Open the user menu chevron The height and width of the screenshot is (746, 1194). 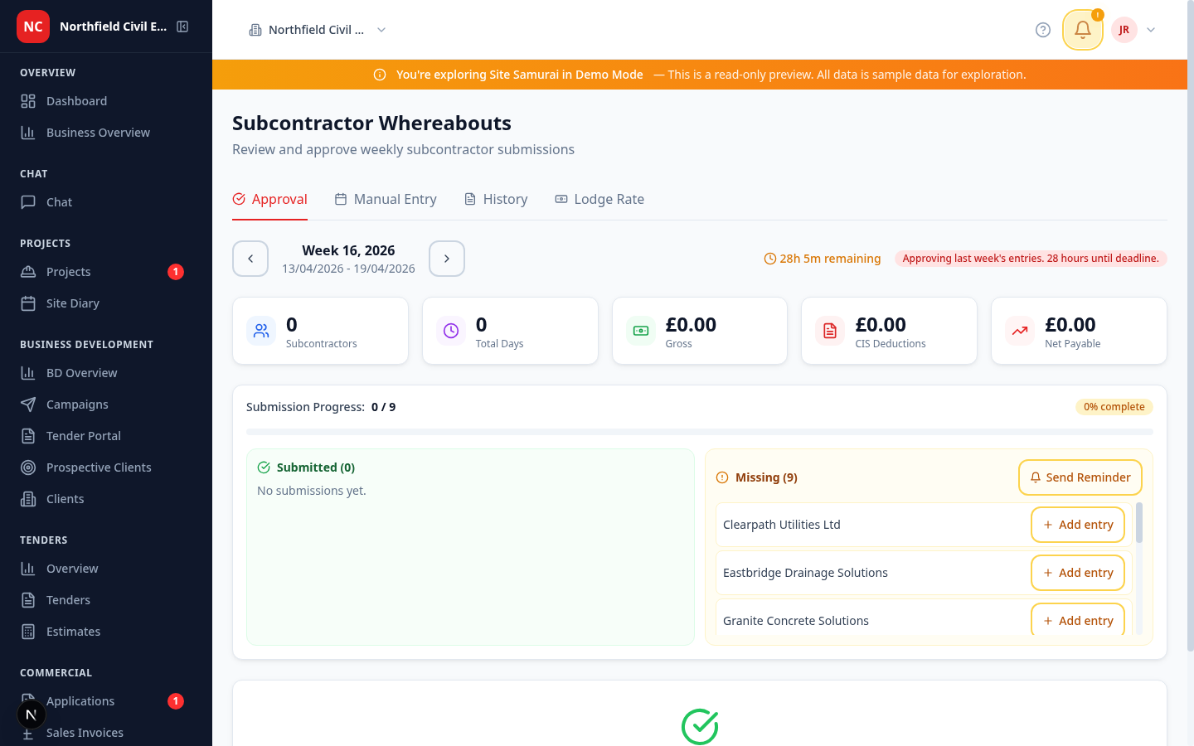pyautogui.click(x=1151, y=30)
